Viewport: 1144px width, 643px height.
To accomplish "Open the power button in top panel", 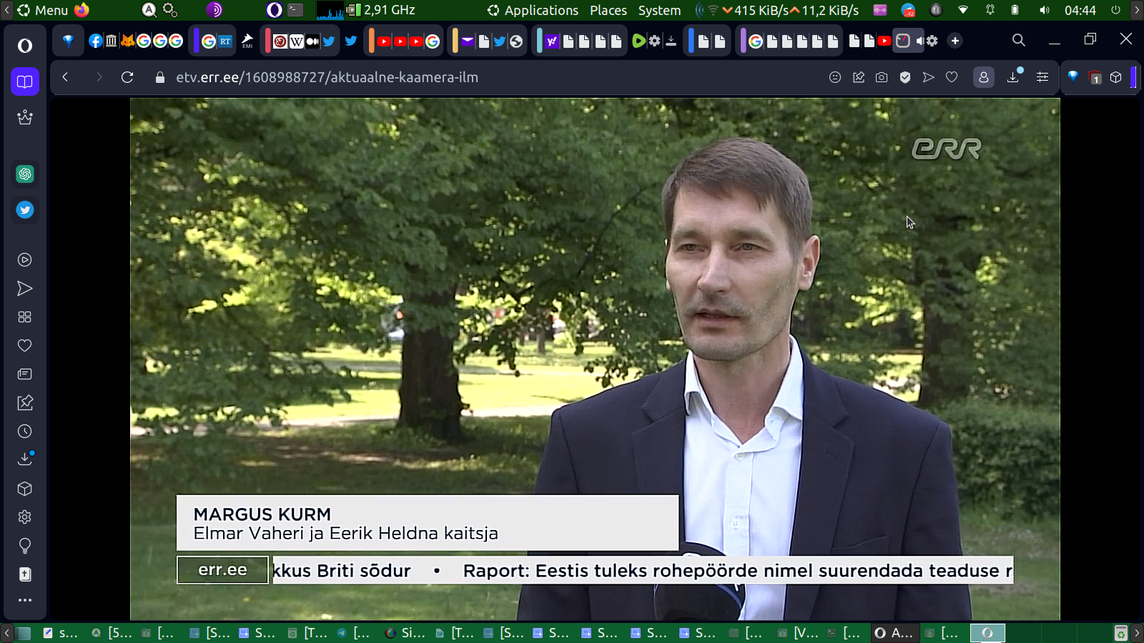I will (1115, 10).
